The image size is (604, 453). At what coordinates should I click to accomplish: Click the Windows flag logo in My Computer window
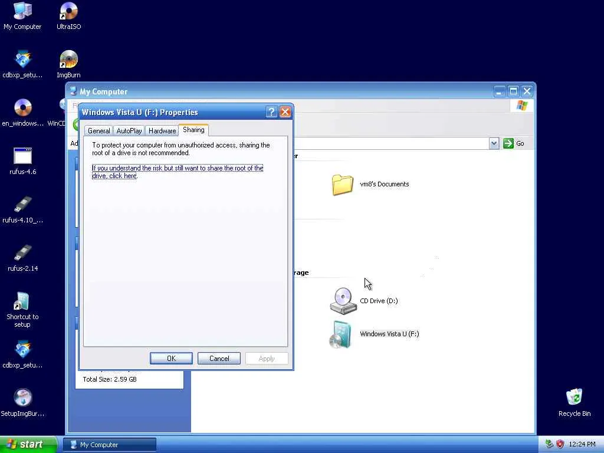click(522, 106)
